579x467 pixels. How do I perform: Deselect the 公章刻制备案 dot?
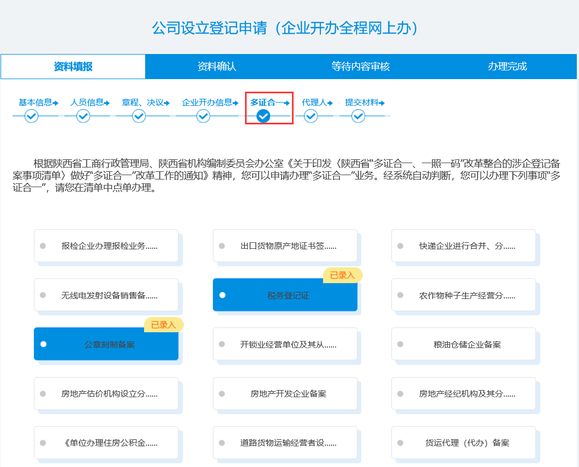tap(43, 344)
